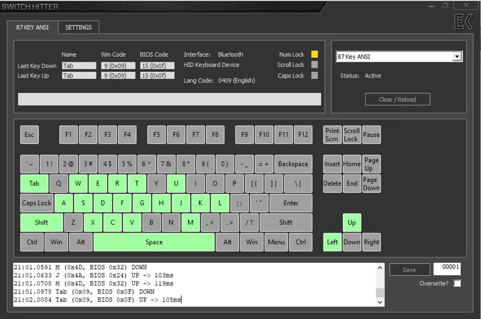Click the Save log button
Viewport: 481px width, 319px height.
(409, 270)
